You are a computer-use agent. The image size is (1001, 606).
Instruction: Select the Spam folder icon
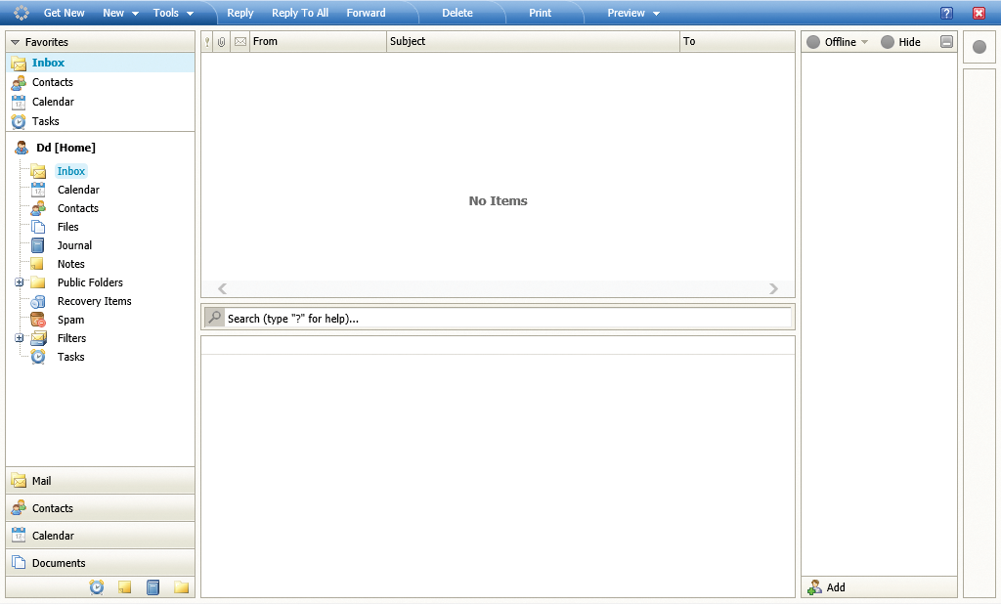click(37, 320)
